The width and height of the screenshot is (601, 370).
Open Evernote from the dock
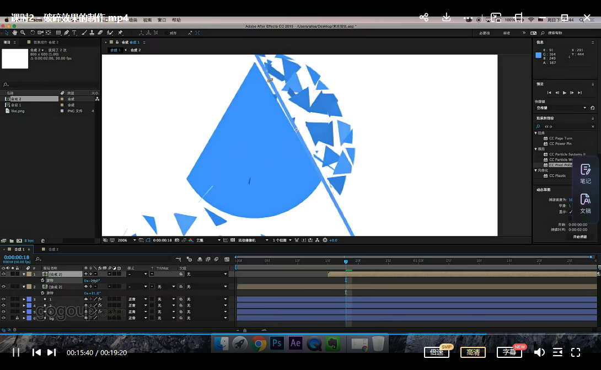[332, 343]
